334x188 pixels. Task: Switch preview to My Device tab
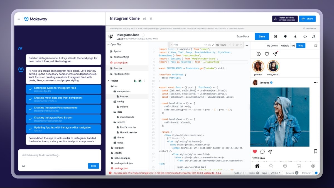click(272, 46)
